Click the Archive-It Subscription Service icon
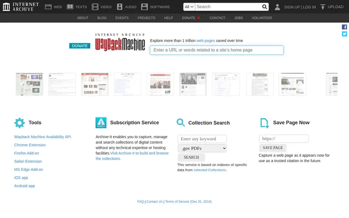The image size is (349, 218). click(101, 123)
